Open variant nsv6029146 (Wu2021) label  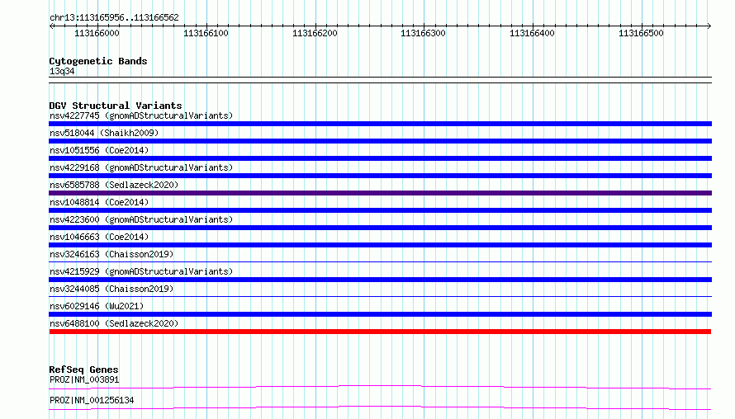pos(97,306)
